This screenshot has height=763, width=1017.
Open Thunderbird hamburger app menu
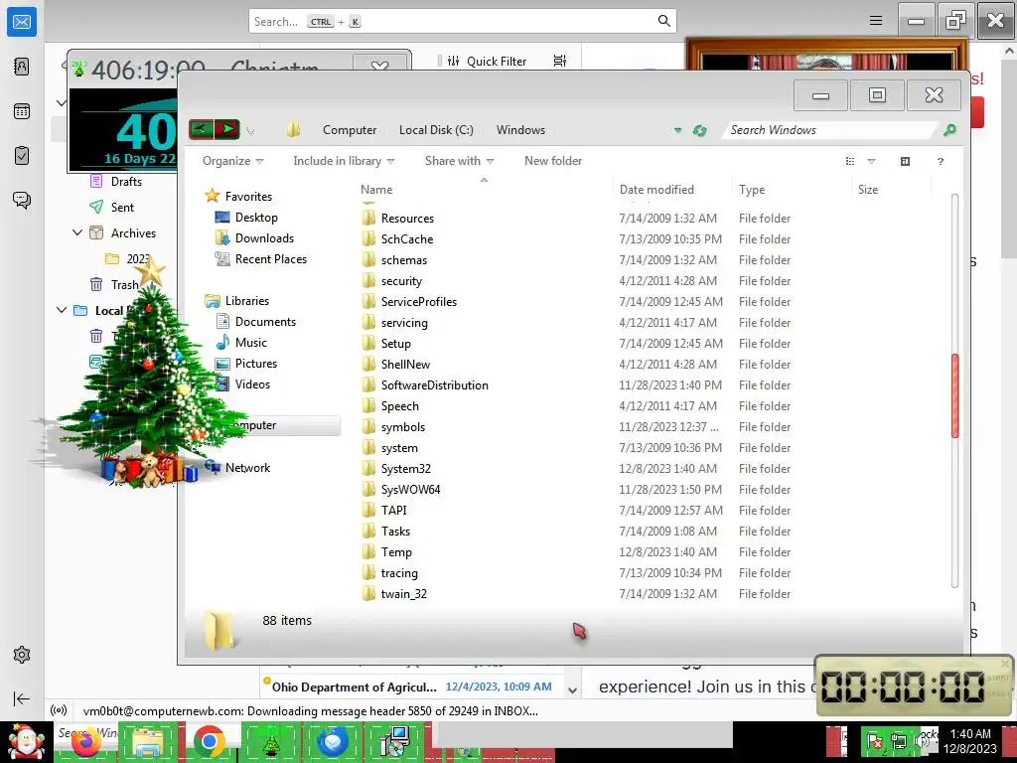pyautogui.click(x=876, y=21)
